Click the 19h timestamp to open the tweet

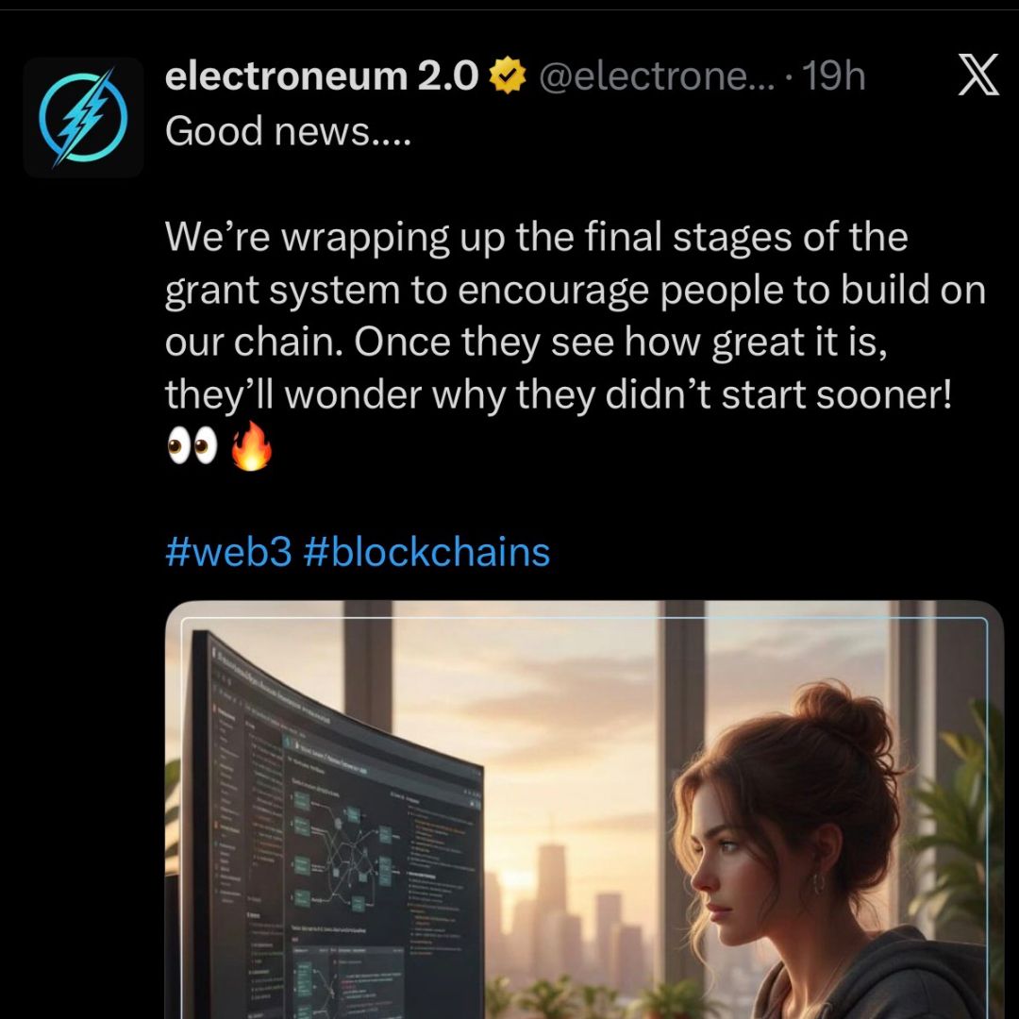834,75
